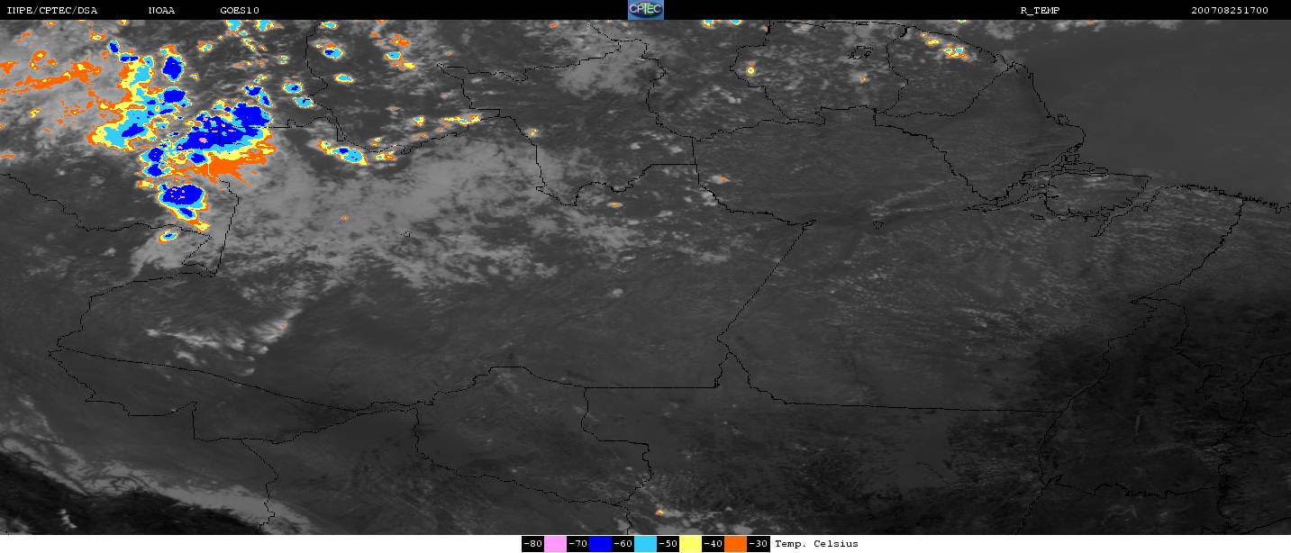This screenshot has height=553, width=1291.
Task: Click the -60 legend value
Action: click(x=623, y=544)
